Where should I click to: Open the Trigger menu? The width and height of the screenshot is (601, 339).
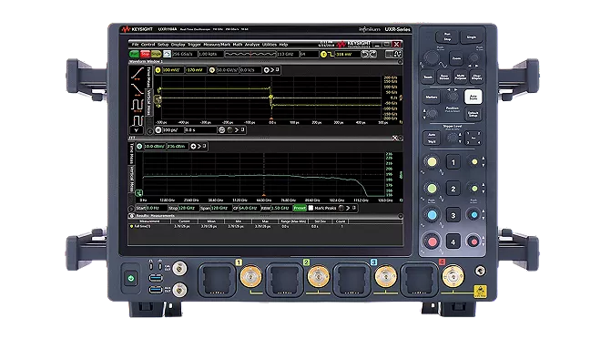click(194, 45)
